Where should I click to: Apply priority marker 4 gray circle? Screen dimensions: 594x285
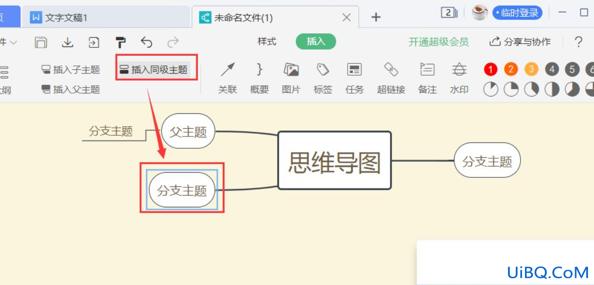pyautogui.click(x=552, y=69)
